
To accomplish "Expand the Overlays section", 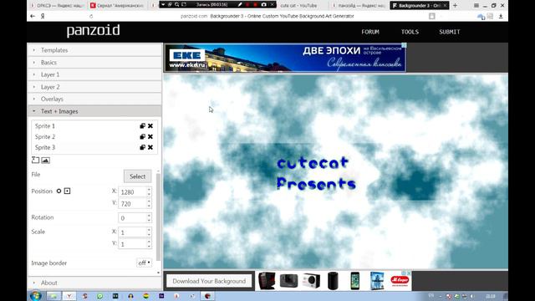I will coord(94,99).
